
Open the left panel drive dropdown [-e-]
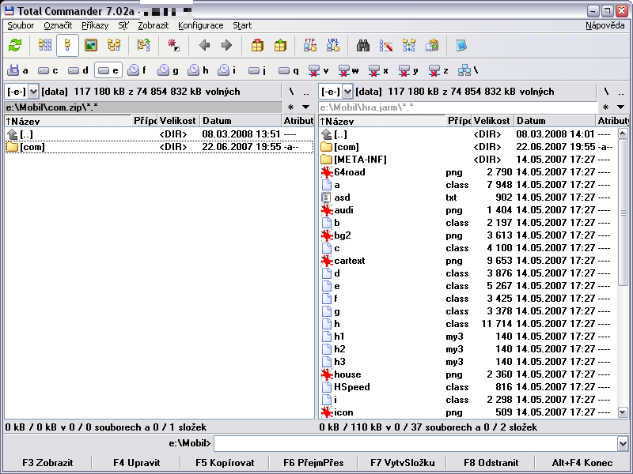click(x=33, y=92)
